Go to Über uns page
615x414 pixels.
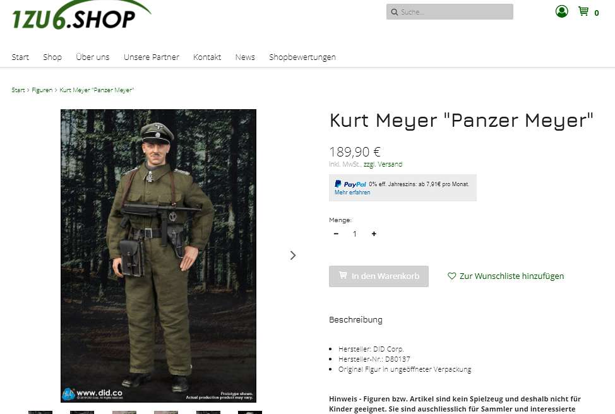click(93, 57)
